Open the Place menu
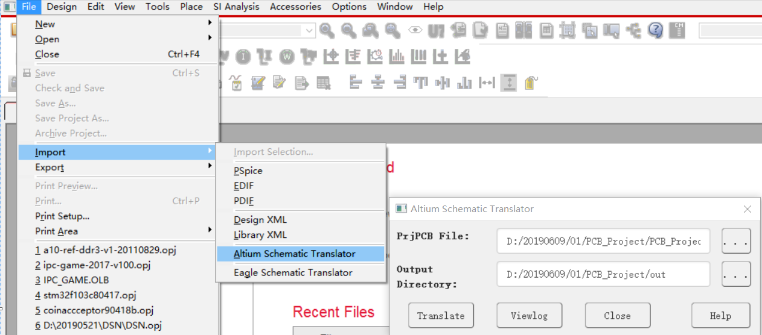 click(191, 7)
